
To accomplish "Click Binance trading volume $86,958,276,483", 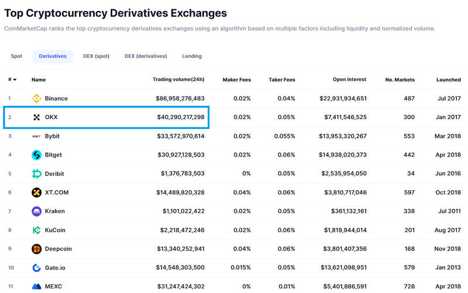I will pyautogui.click(x=180, y=98).
